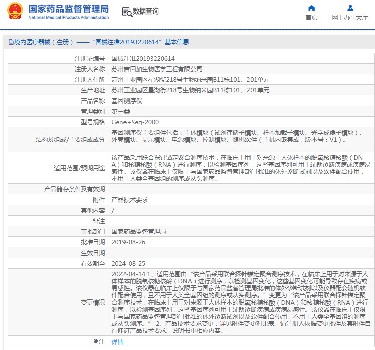Screen dimensions: 375x350
Task: Click management category value 第三类
Action: tap(120, 112)
